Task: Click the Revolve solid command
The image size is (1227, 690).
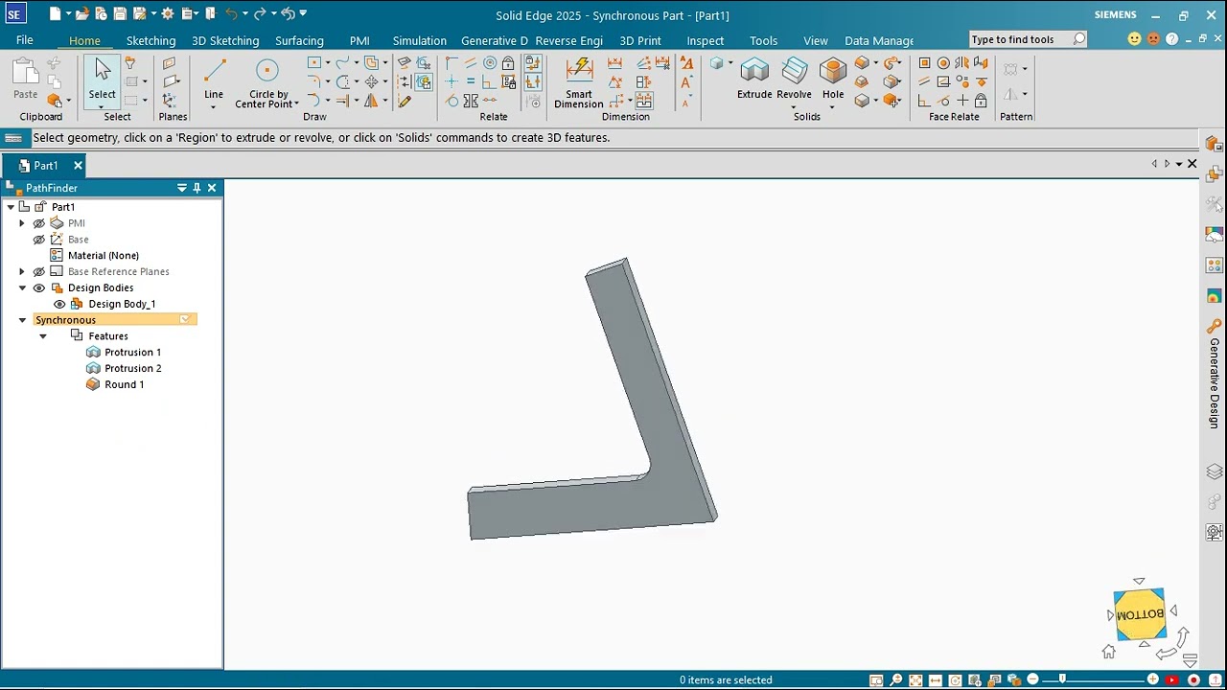Action: click(794, 79)
